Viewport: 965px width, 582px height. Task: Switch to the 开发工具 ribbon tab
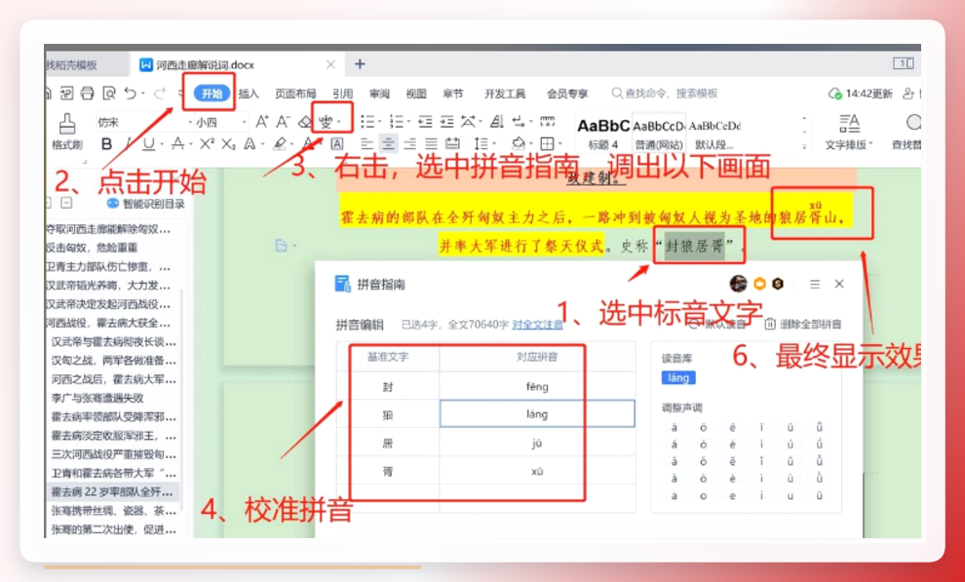point(505,94)
